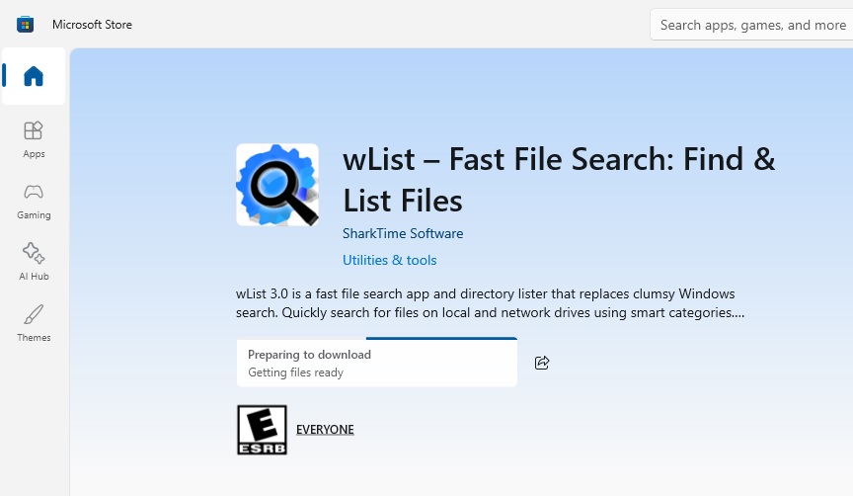The width and height of the screenshot is (853, 496).
Task: Open the Themes section
Action: pyautogui.click(x=34, y=322)
